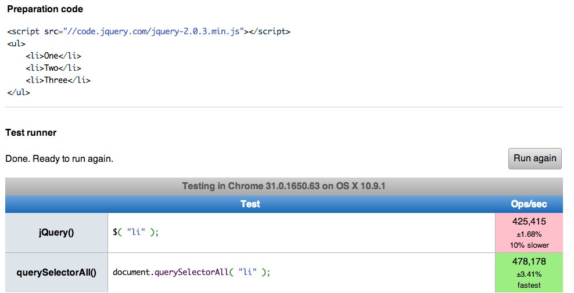
Task: Click the 425,415 ops/sec result cell
Action: [x=529, y=233]
